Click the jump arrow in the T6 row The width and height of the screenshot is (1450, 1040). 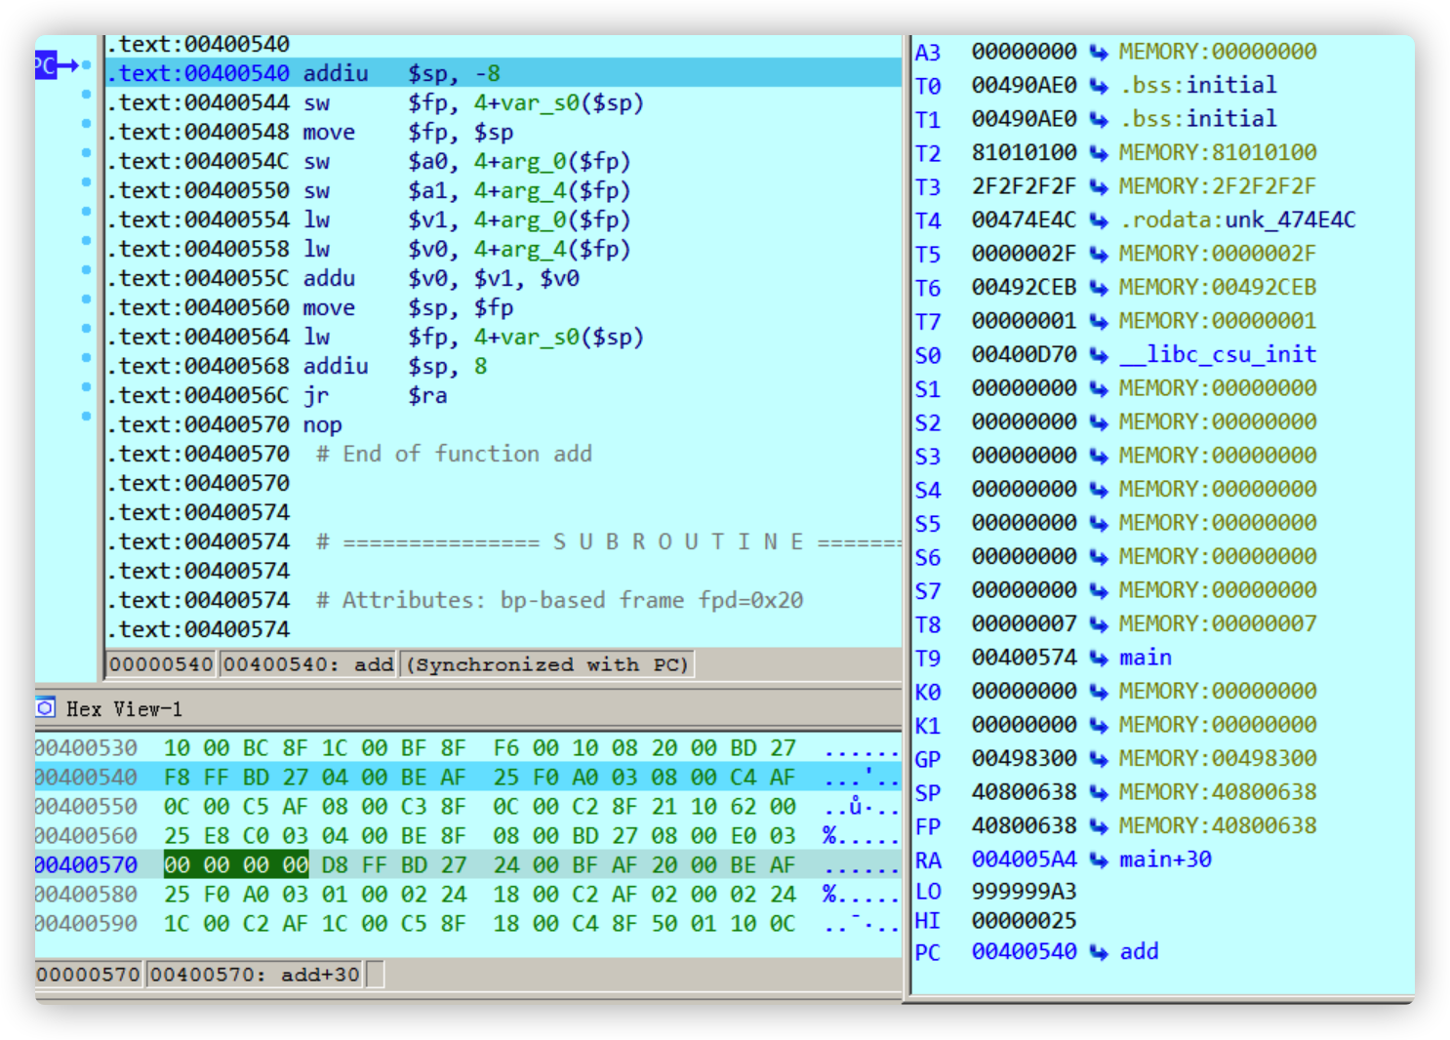coord(1099,288)
